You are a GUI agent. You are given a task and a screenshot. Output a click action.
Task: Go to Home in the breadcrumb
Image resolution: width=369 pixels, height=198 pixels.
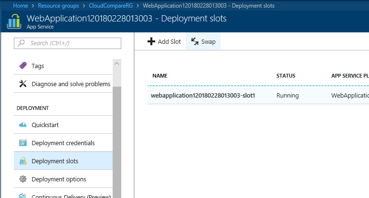[x=21, y=6]
